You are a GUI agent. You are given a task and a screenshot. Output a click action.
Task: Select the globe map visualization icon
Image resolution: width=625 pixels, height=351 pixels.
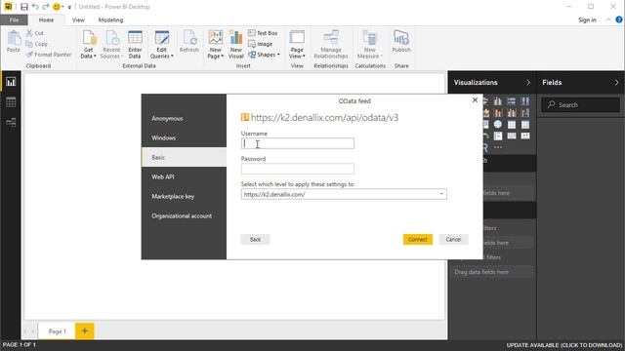point(498,125)
